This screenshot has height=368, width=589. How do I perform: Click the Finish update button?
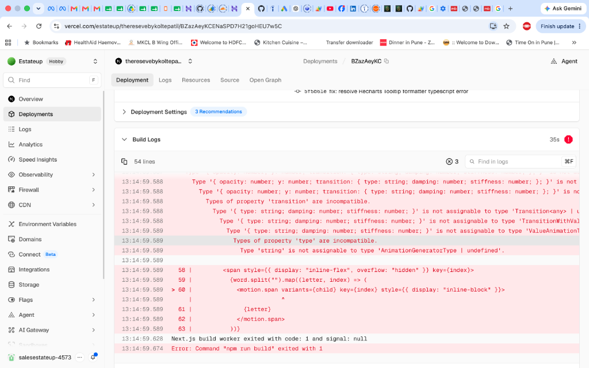click(560, 26)
